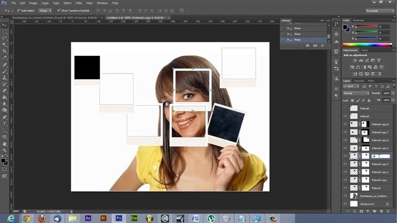Viewport: 397px width, 223px height.
Task: Open Google Chrome from the taskbar
Action: [26, 218]
